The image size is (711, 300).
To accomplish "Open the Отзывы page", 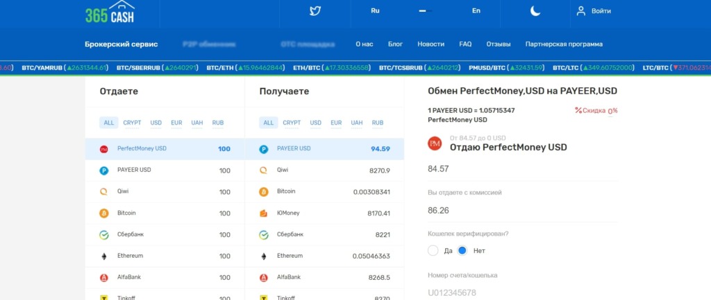I will 499,44.
